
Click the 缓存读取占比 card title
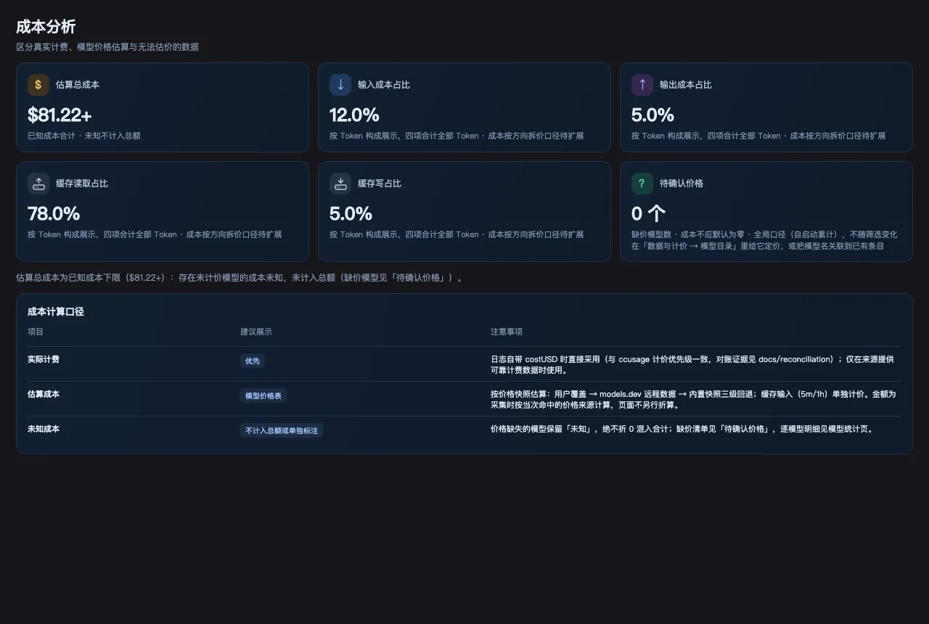pos(82,184)
